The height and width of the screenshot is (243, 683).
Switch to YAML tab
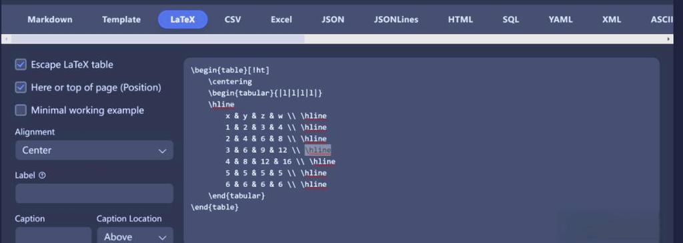pyautogui.click(x=560, y=19)
